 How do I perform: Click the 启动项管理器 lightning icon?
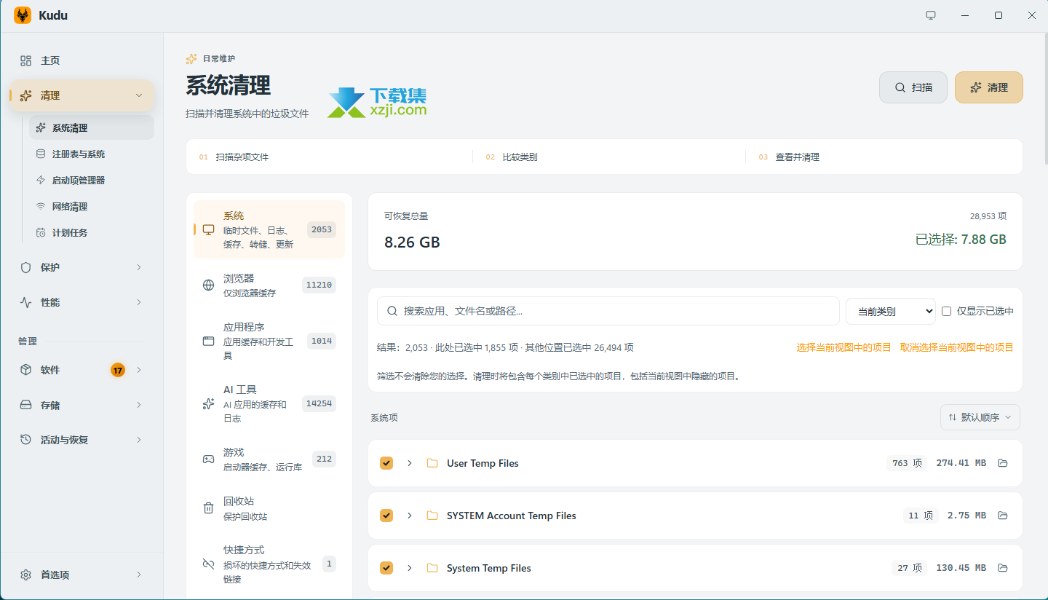click(x=41, y=180)
